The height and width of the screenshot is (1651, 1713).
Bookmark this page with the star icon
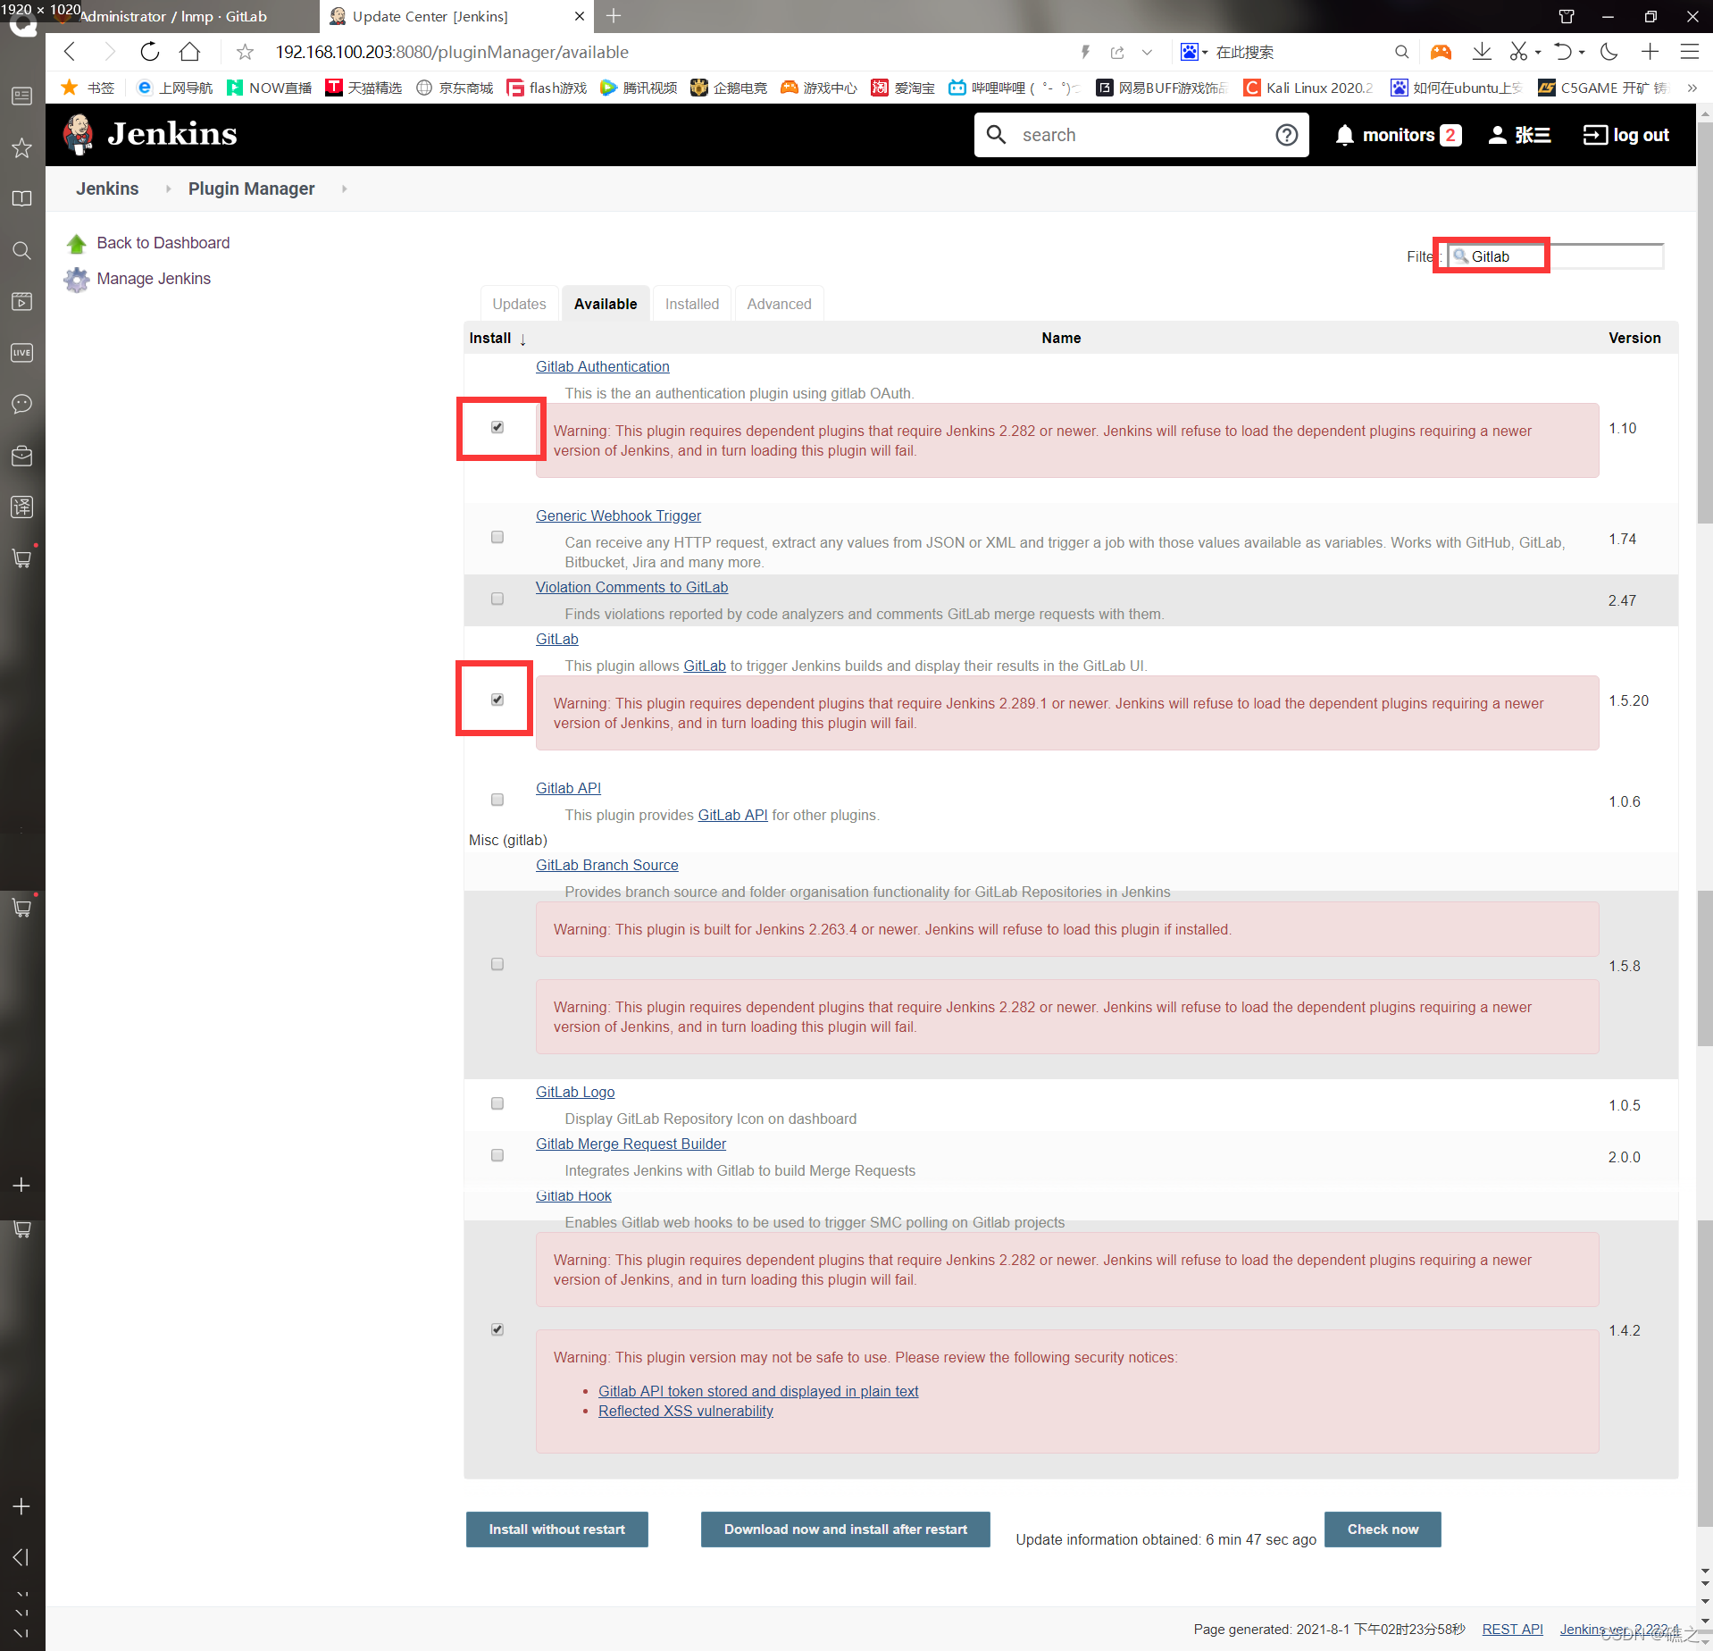(245, 52)
